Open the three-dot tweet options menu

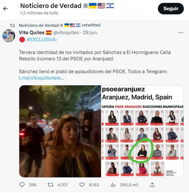pyautogui.click(x=181, y=33)
